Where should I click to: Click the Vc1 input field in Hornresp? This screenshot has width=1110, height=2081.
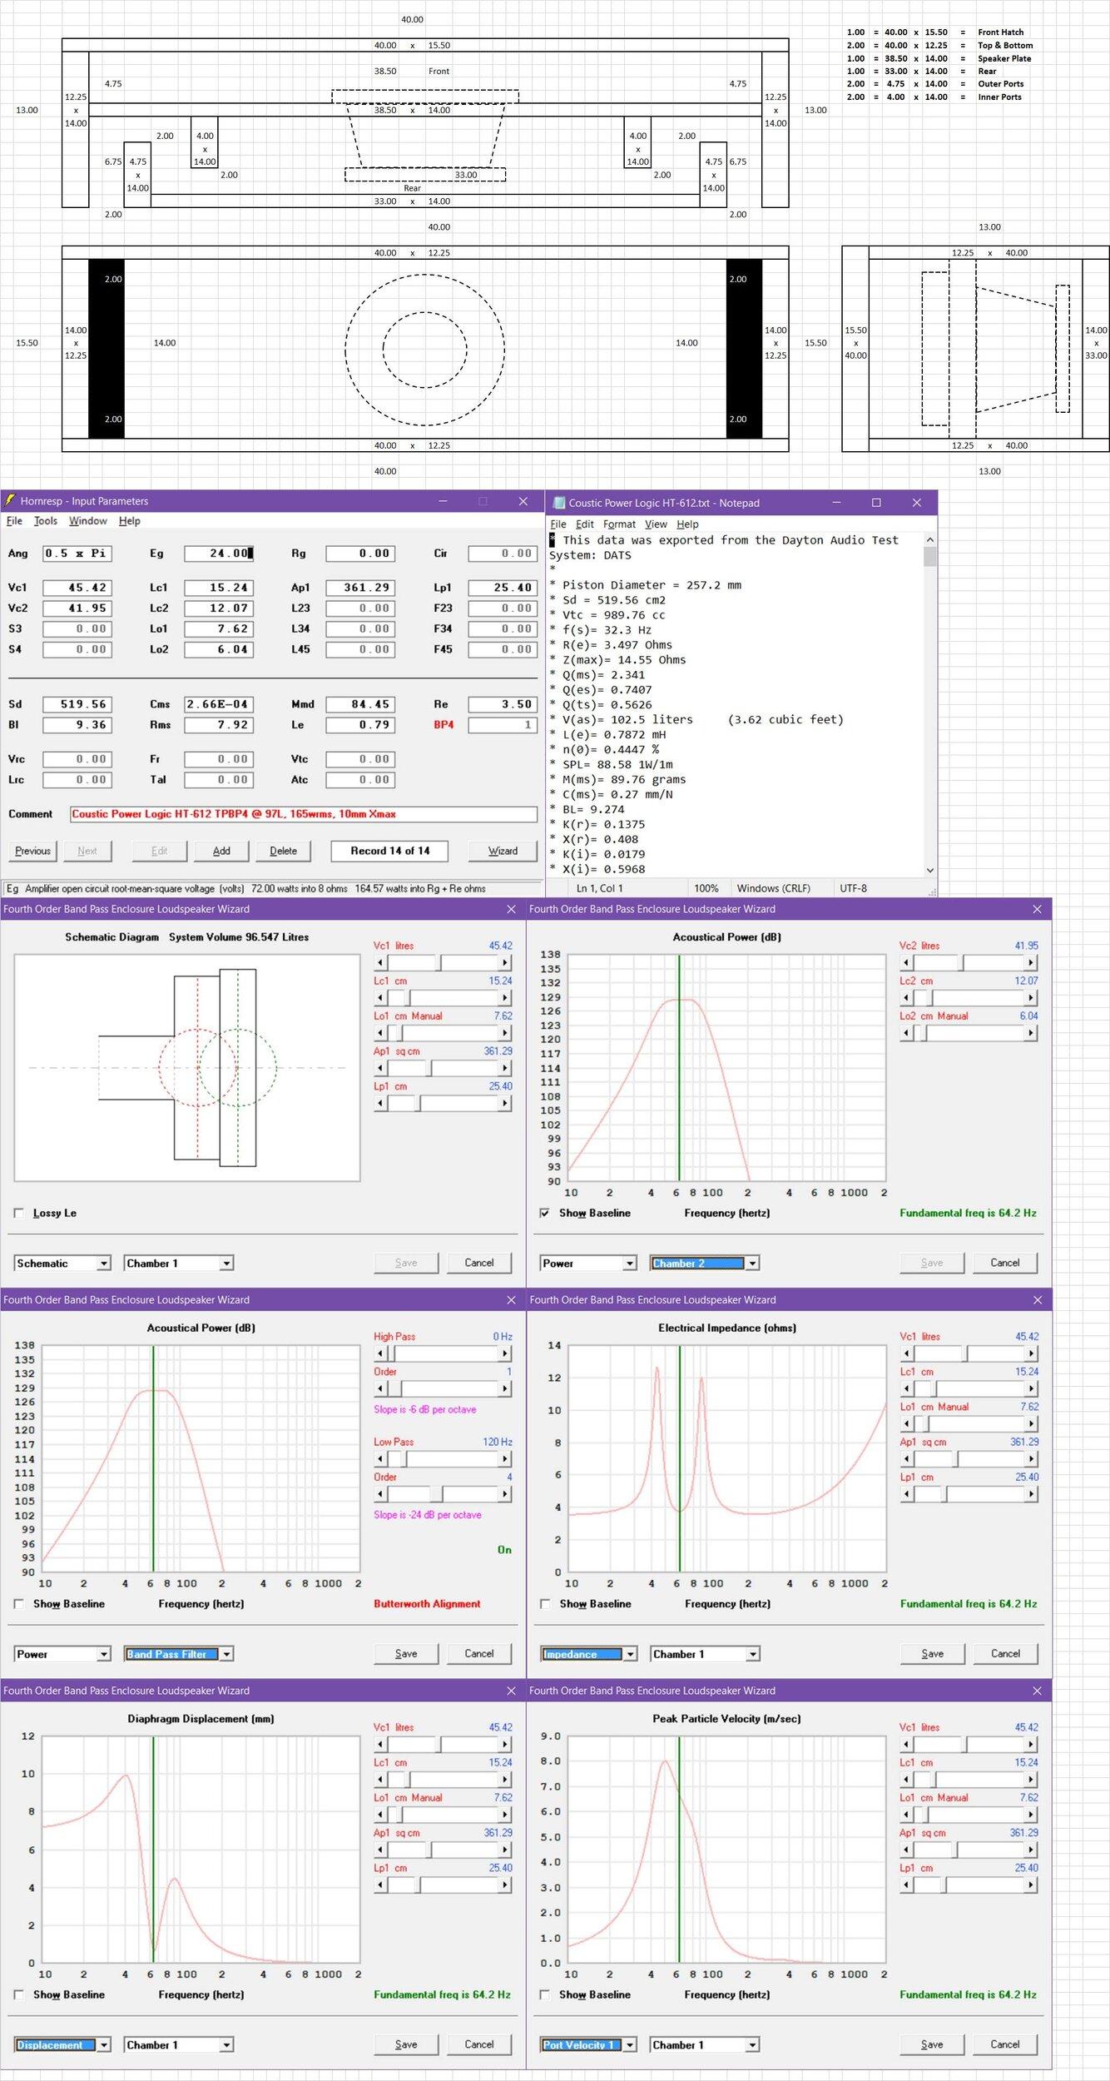point(77,588)
